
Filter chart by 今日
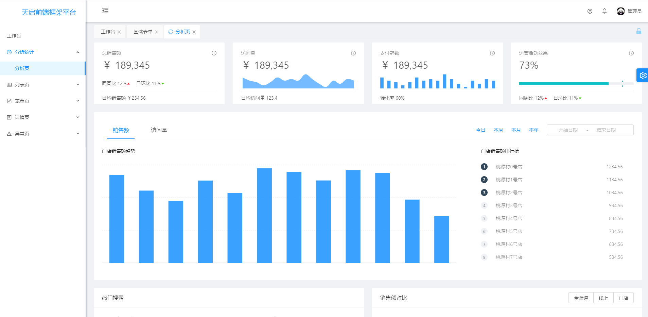click(480, 130)
